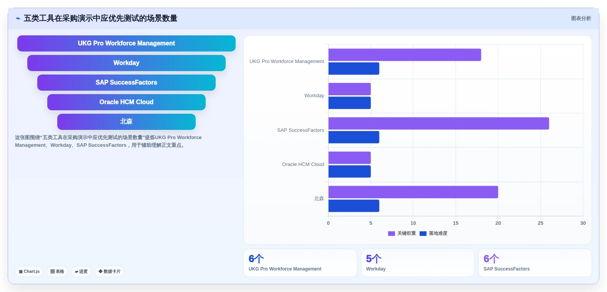Viewport: 607px width, 292px height.
Task: Open the 图表分析 label
Action: coord(581,18)
